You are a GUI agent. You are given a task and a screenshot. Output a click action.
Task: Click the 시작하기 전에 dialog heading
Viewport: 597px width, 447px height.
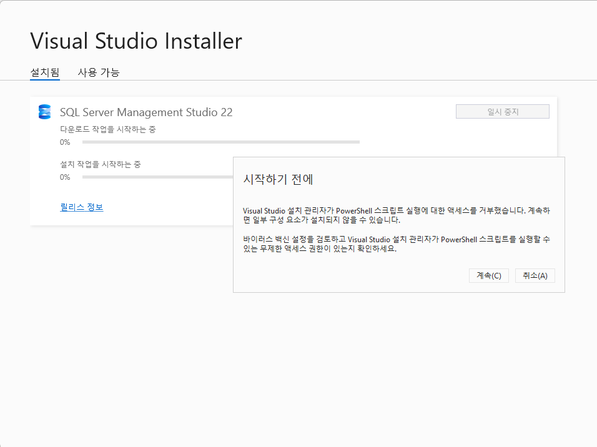click(278, 179)
